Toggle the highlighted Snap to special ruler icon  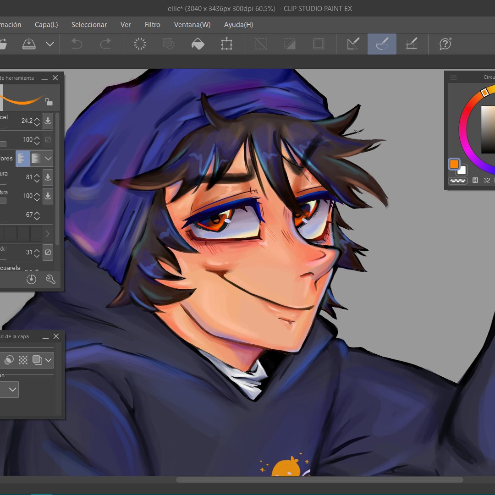click(x=382, y=44)
